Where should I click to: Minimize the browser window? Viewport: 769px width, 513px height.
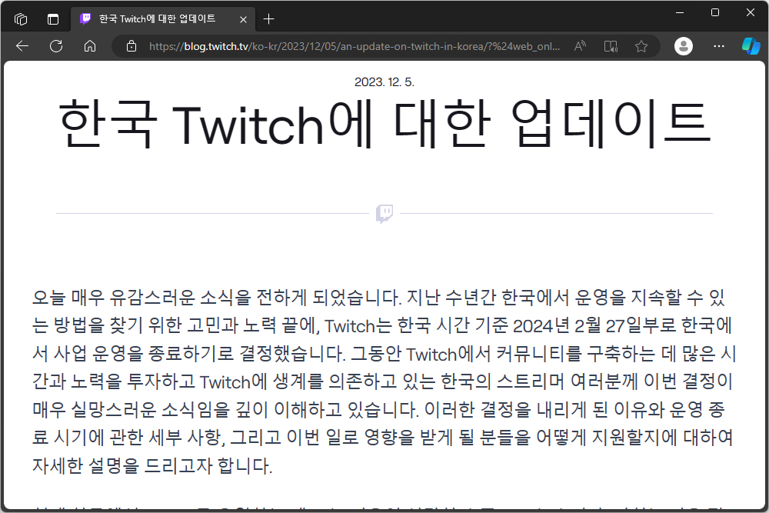(x=680, y=13)
